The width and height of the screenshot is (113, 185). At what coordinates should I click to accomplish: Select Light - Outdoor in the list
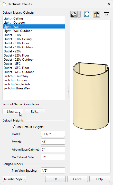(34, 23)
